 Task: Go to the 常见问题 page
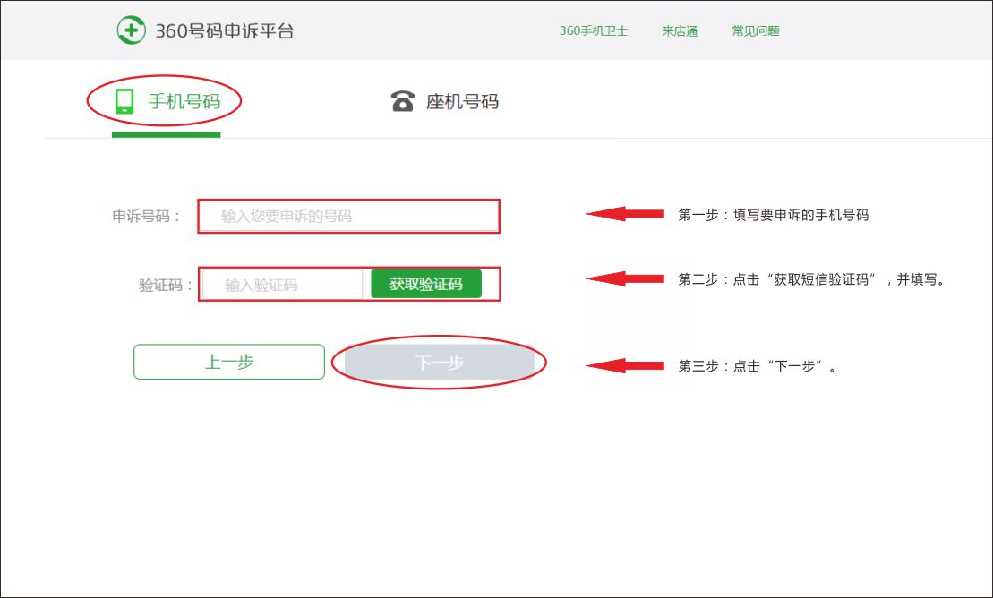click(x=756, y=30)
